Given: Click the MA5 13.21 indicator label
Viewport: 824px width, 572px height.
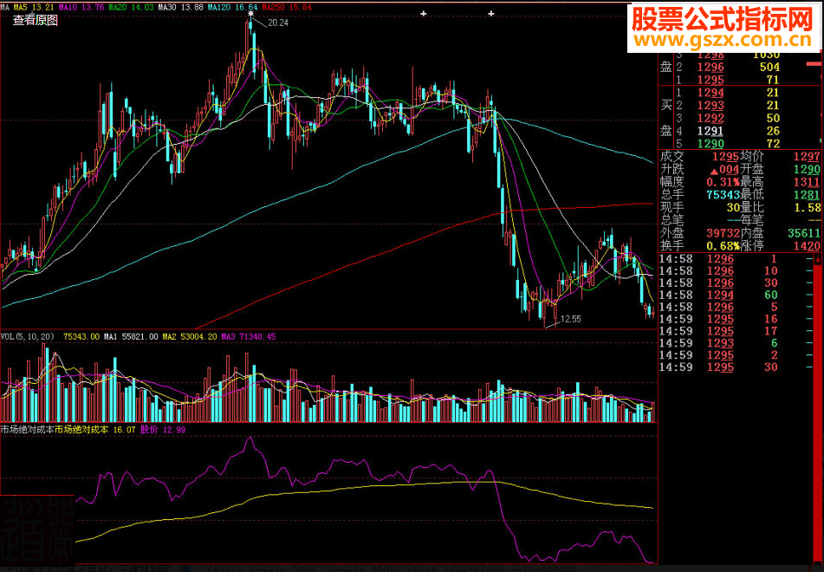Looking at the screenshot, I should click(x=34, y=7).
